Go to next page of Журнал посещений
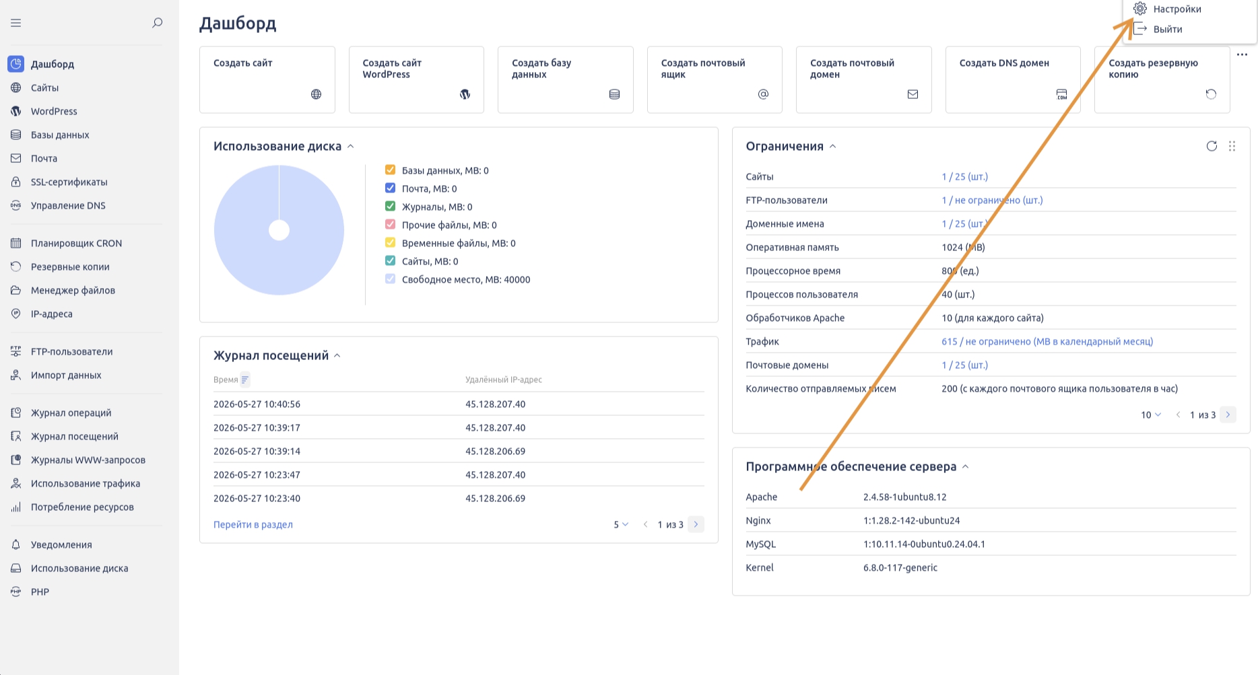 tap(696, 524)
